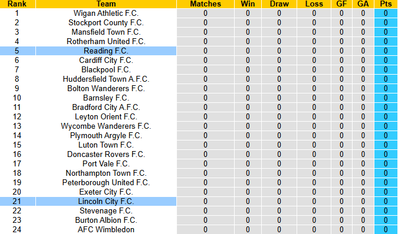Image resolution: width=398 pixels, height=234 pixels.
Task: Open Plymouth Argyle F.C. entry
Action: click(x=106, y=136)
